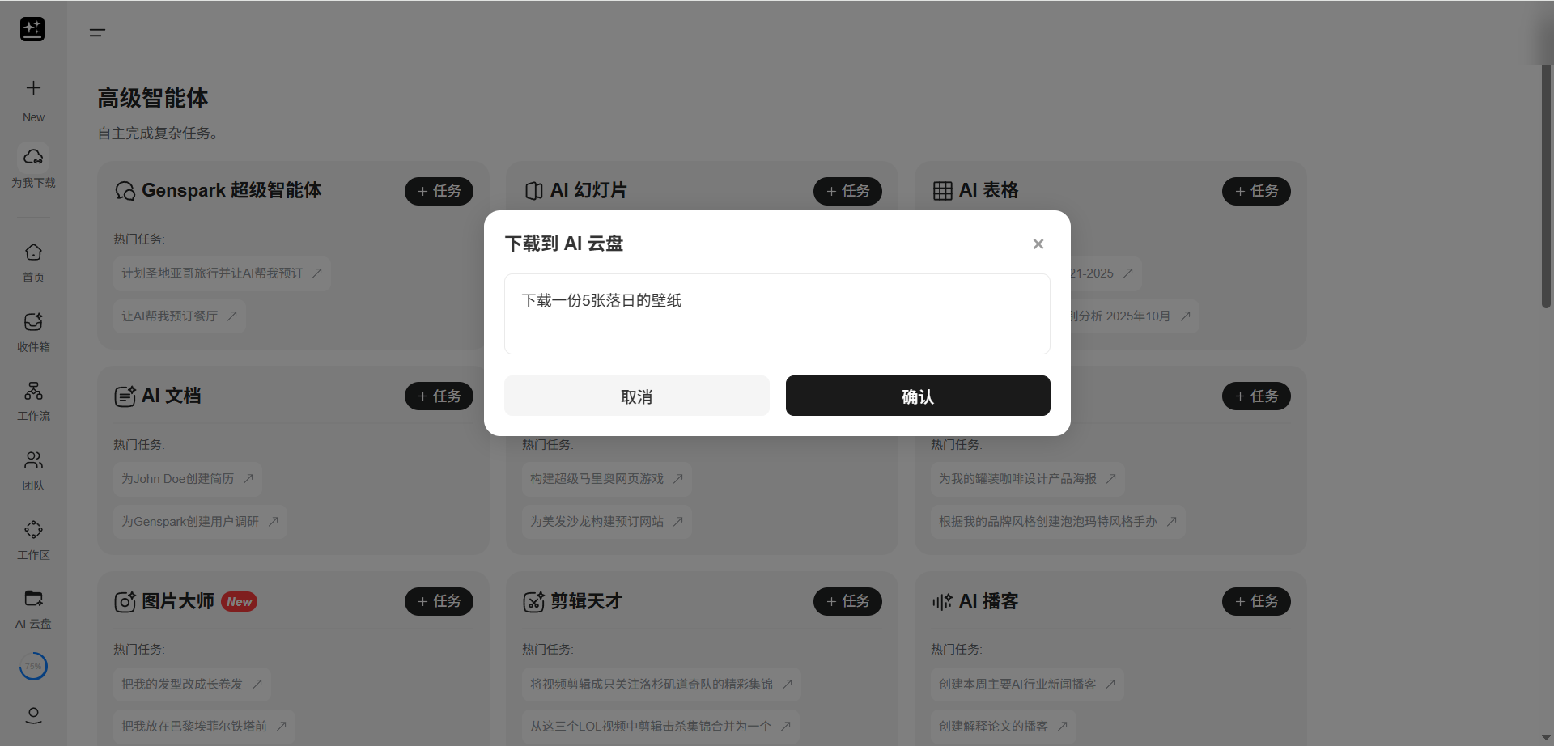The image size is (1554, 746).
Task: Add a task to Genspark 超级智能体
Action: [x=439, y=191]
